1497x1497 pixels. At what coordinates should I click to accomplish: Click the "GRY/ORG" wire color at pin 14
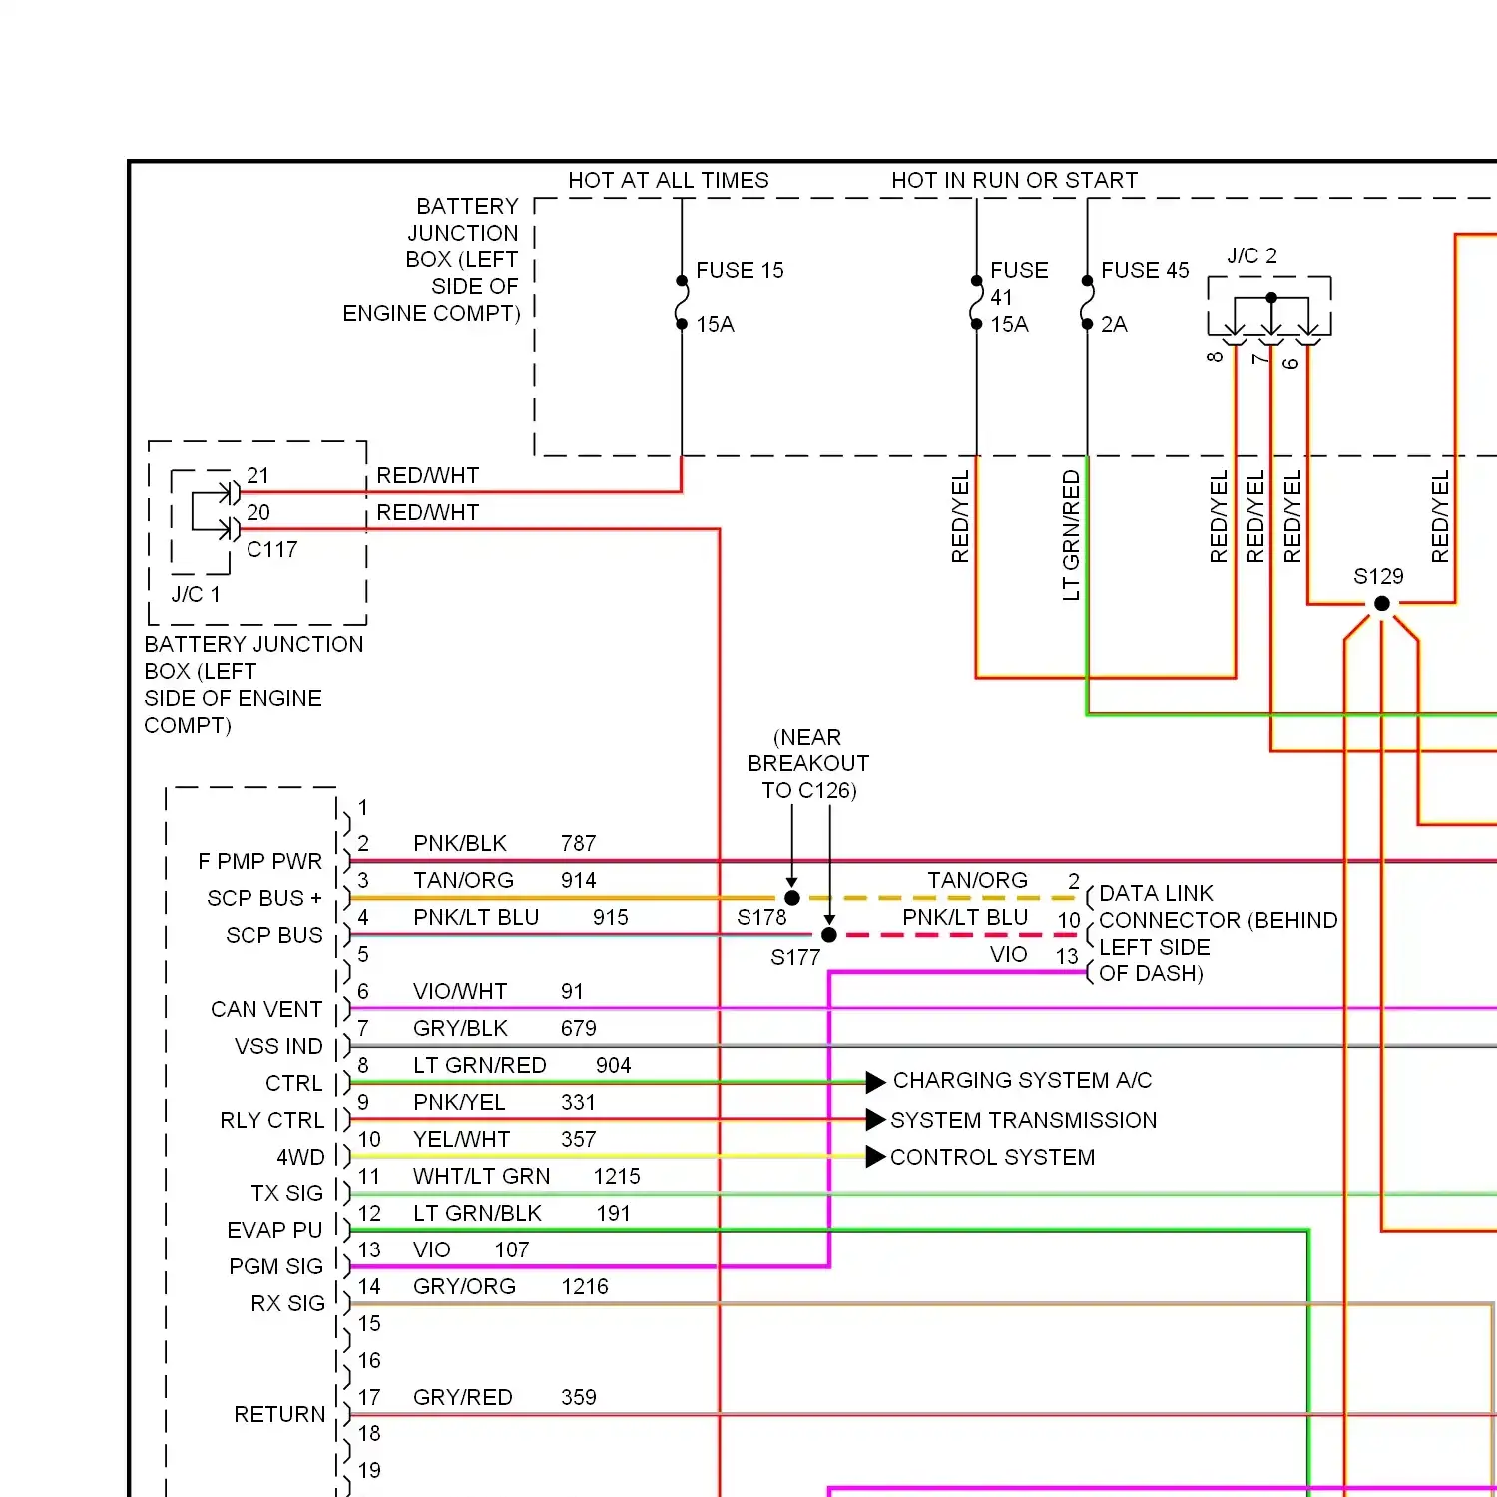point(464,1286)
